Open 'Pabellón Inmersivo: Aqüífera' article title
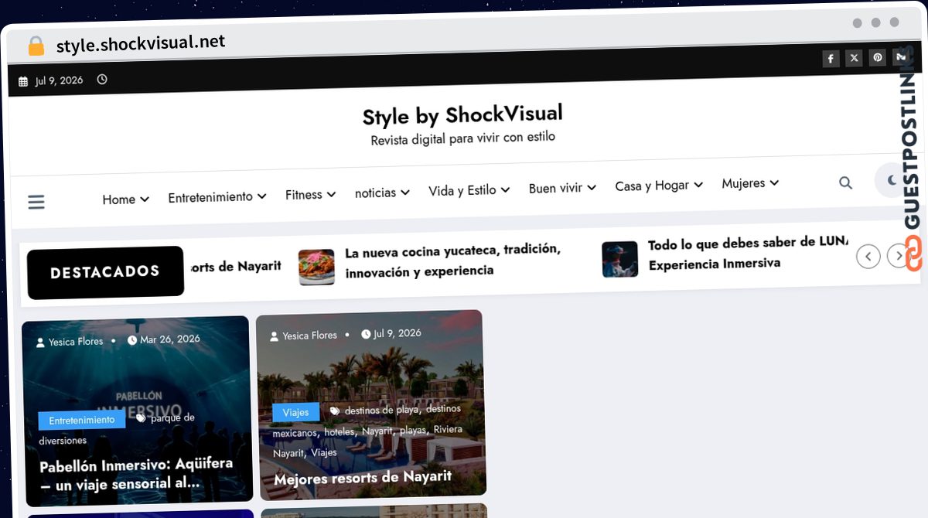This screenshot has width=928, height=518. 136,474
